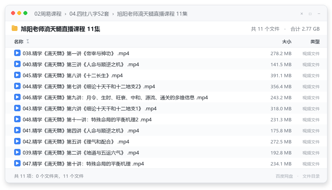The height and width of the screenshot is (190, 332).
Task: Go to 02周易课程 in the breadcrumb
Action: (x=48, y=14)
